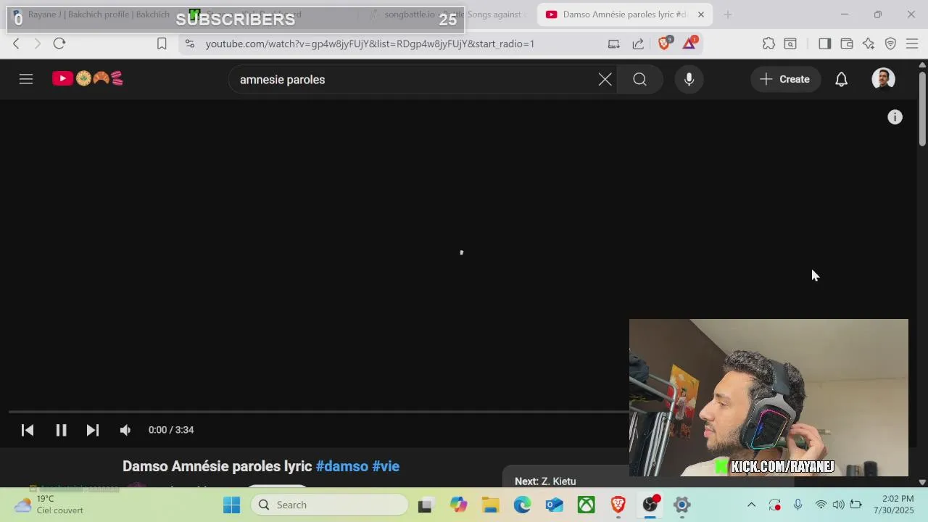Screen dimensions: 928x522
Task: Close the Damso Amnésie tab
Action: (x=700, y=14)
